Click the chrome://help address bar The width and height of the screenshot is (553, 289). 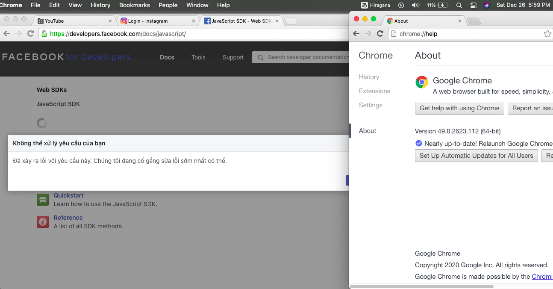pyautogui.click(x=470, y=34)
